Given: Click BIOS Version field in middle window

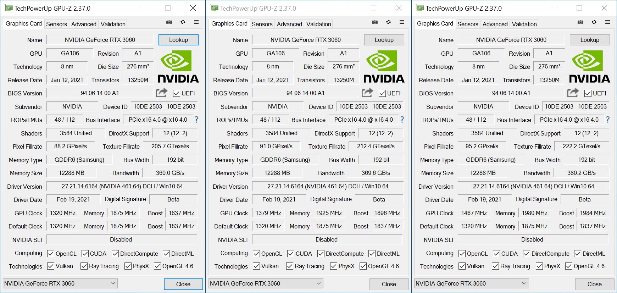Looking at the screenshot, I should [x=306, y=93].
